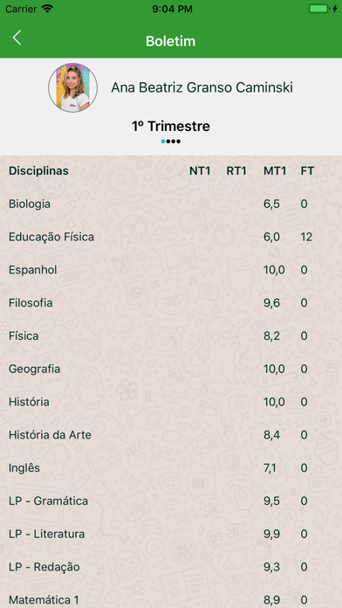Select the RT1 column header
The image size is (342, 608).
click(x=236, y=171)
